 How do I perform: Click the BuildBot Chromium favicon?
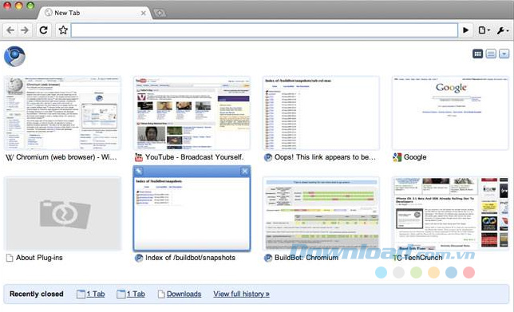[268, 258]
